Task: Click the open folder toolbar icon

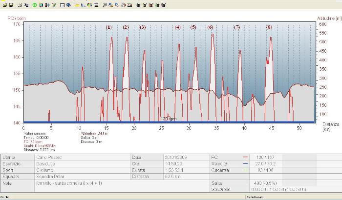Action: (x=5, y=5)
